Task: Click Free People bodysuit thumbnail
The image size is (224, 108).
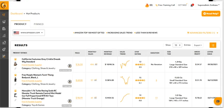Action: point(16,79)
